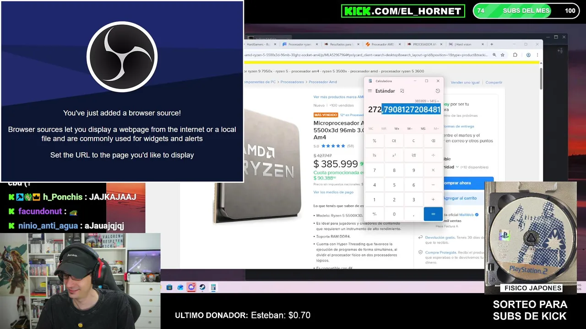
Task: Click the x squared key
Action: pyautogui.click(x=394, y=155)
